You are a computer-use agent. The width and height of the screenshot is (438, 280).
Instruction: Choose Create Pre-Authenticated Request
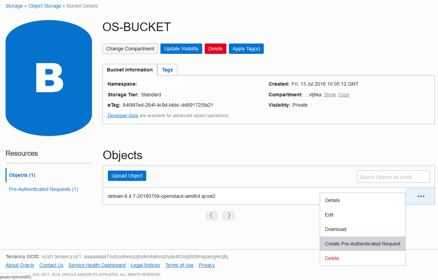(x=362, y=244)
